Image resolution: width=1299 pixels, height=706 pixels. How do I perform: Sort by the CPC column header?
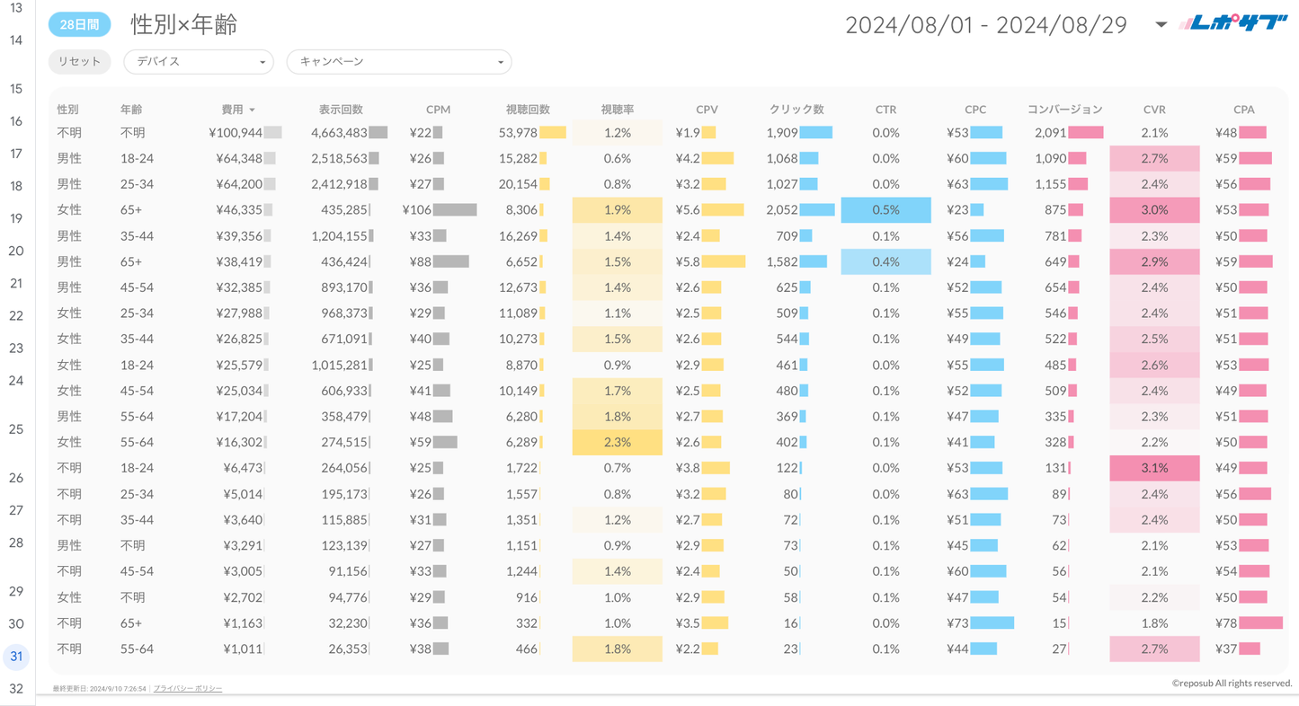(x=975, y=110)
